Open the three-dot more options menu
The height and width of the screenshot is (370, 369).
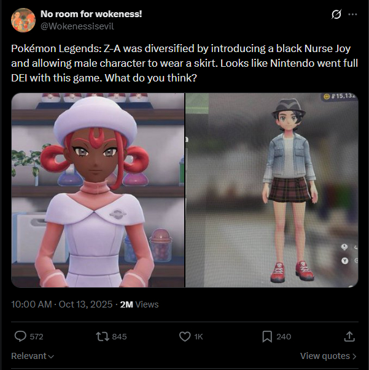click(x=352, y=14)
